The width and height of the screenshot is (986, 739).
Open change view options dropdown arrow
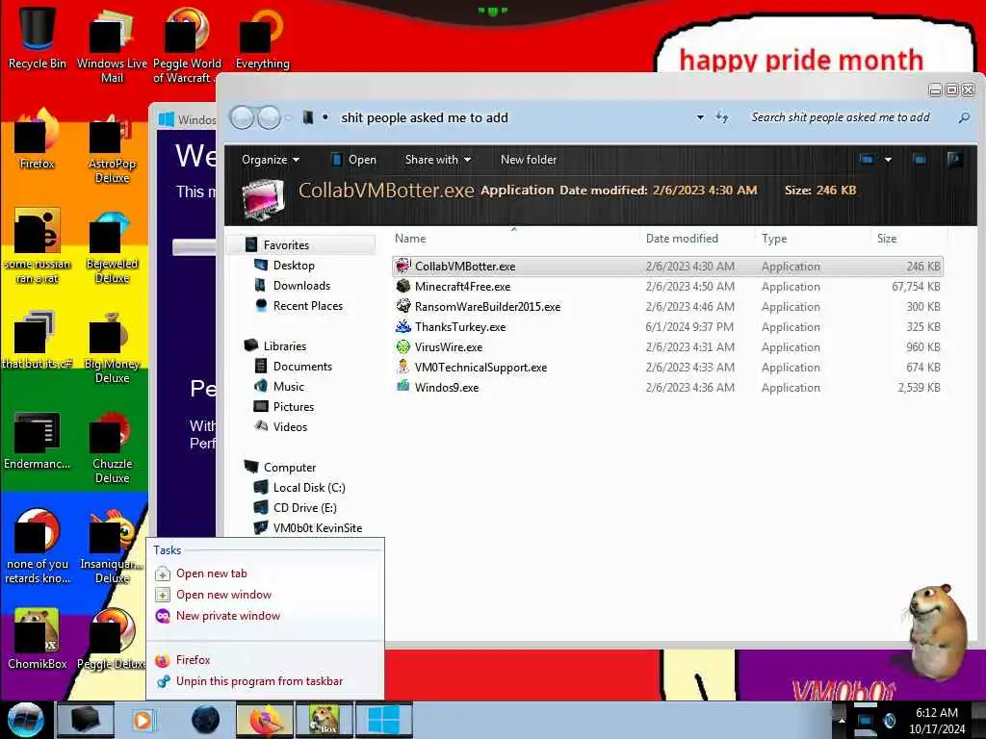pos(888,160)
